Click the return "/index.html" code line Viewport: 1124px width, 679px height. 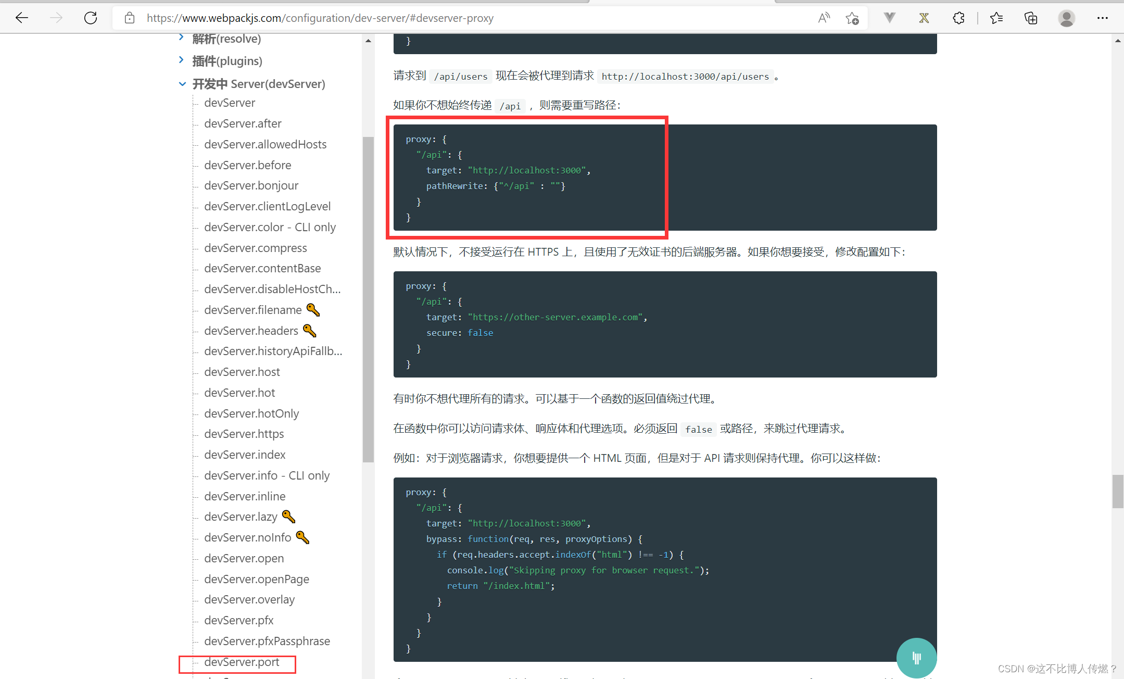(x=501, y=586)
